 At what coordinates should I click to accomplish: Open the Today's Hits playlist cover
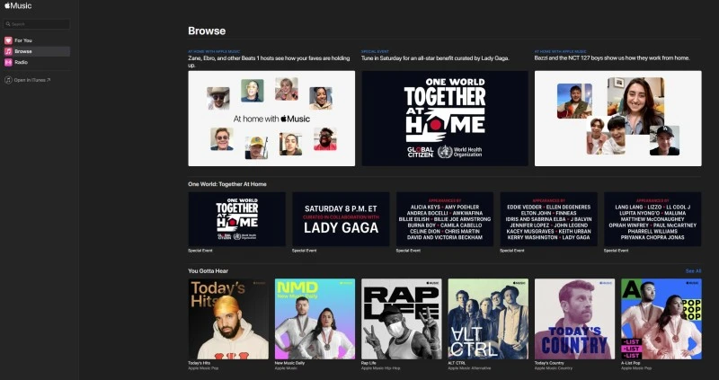228,319
